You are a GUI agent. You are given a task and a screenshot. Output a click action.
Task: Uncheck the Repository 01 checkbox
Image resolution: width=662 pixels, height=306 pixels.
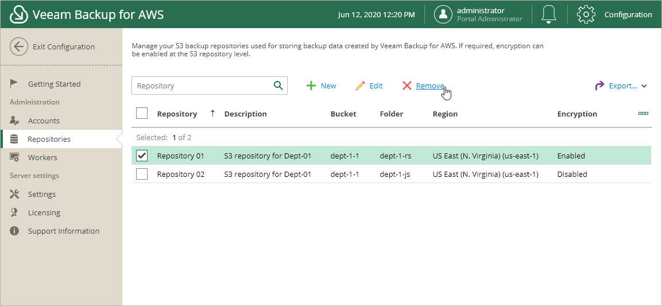pyautogui.click(x=142, y=156)
